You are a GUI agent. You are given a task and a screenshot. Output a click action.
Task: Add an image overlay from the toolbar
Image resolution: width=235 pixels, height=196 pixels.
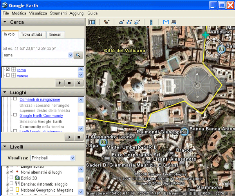[137, 22]
